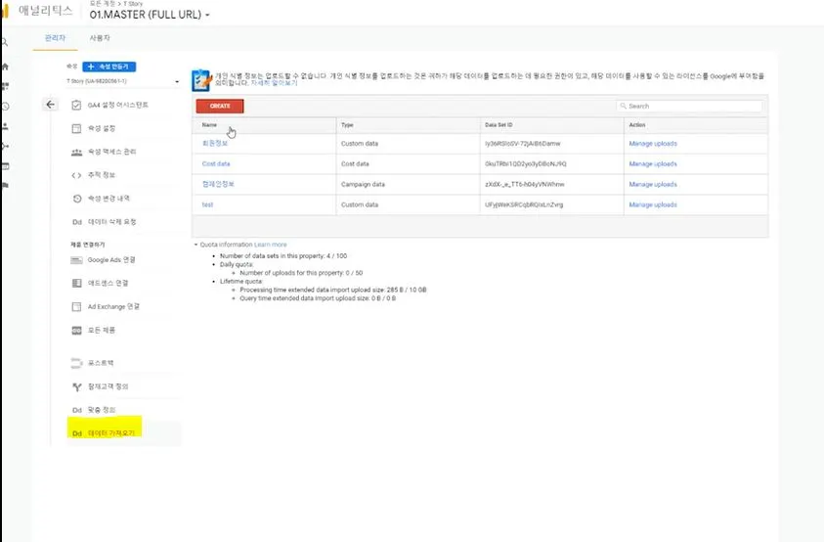Viewport: 824px width, 542px height.
Task: Click the back arrow beside the property menu
Action: [51, 105]
